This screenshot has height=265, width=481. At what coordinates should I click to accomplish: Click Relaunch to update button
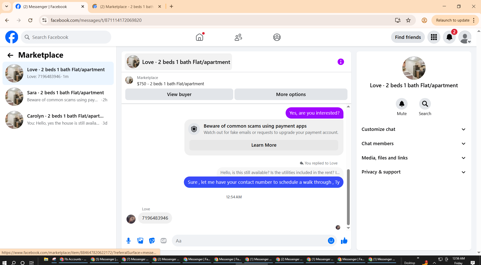click(x=453, y=20)
